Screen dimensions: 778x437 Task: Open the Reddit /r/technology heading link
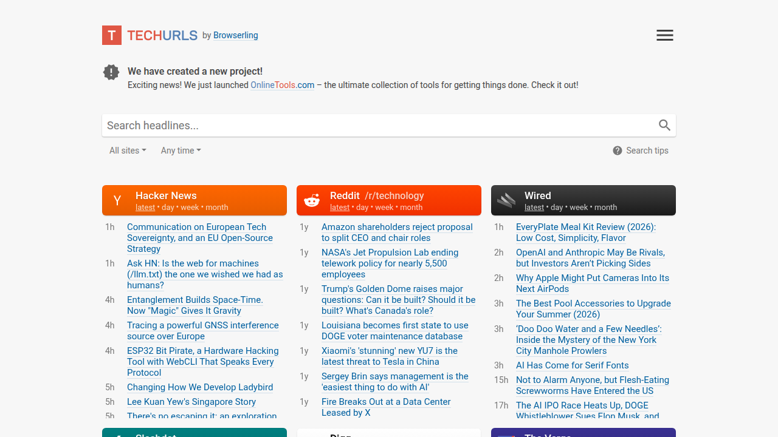(x=377, y=195)
